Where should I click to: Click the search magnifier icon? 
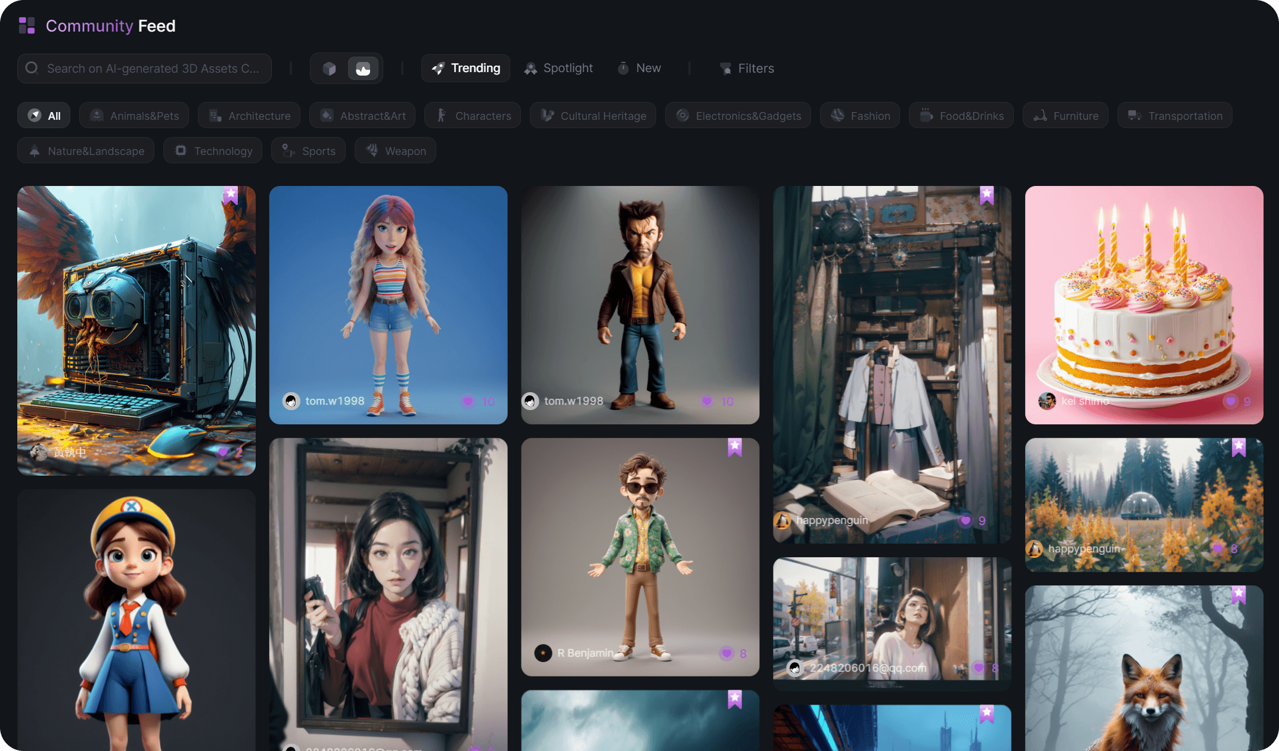click(32, 68)
